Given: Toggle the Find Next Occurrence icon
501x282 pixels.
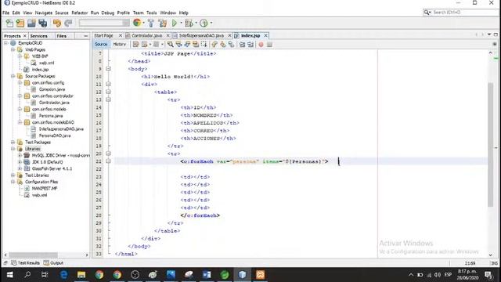Looking at the screenshot, I should point(187,45).
